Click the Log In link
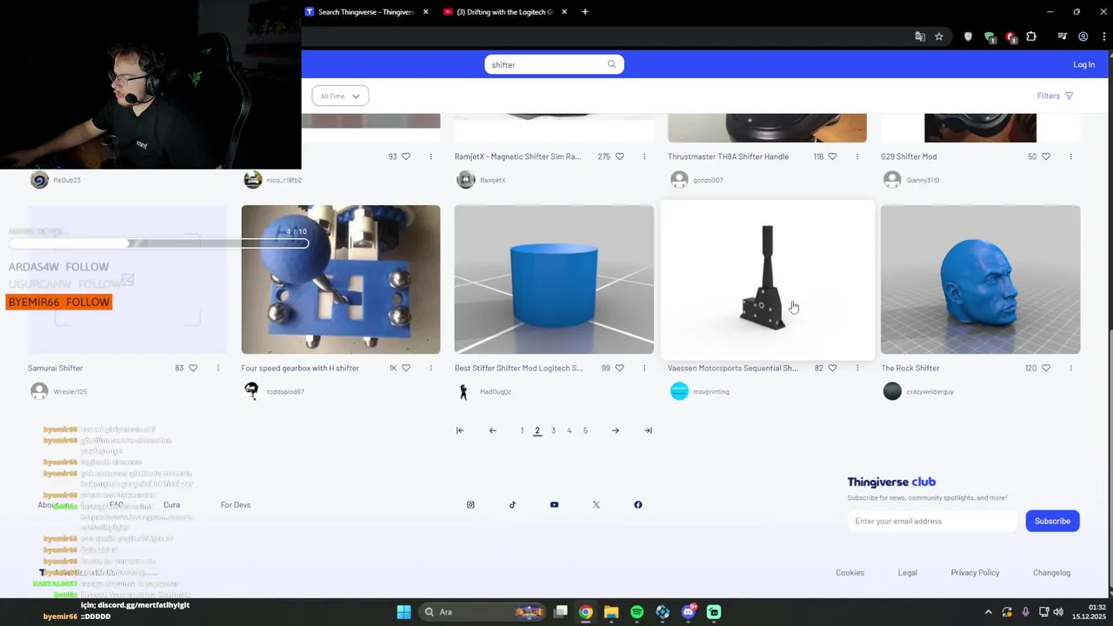Viewport: 1113px width, 626px height. click(1083, 64)
